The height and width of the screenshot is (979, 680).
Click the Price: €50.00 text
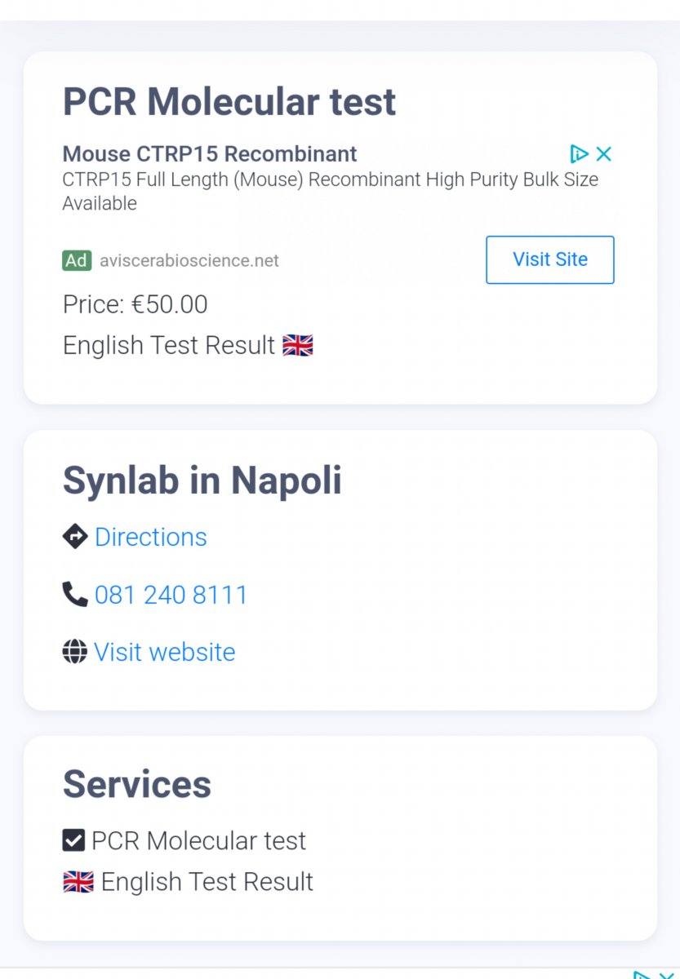point(136,304)
